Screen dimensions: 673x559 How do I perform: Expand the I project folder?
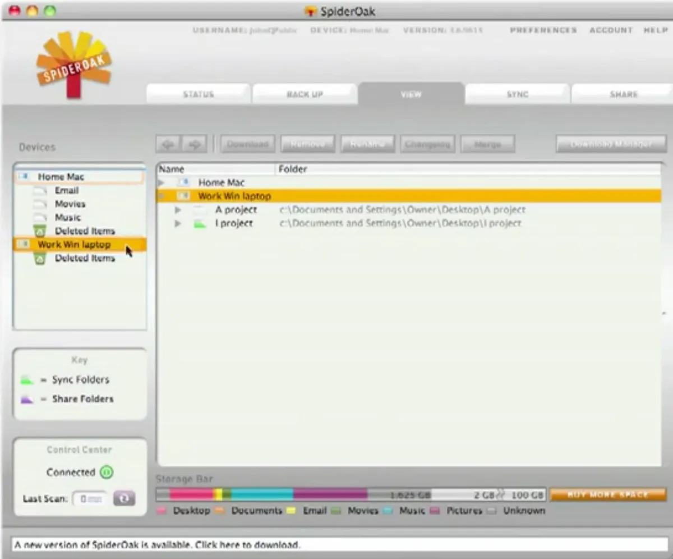pyautogui.click(x=178, y=223)
